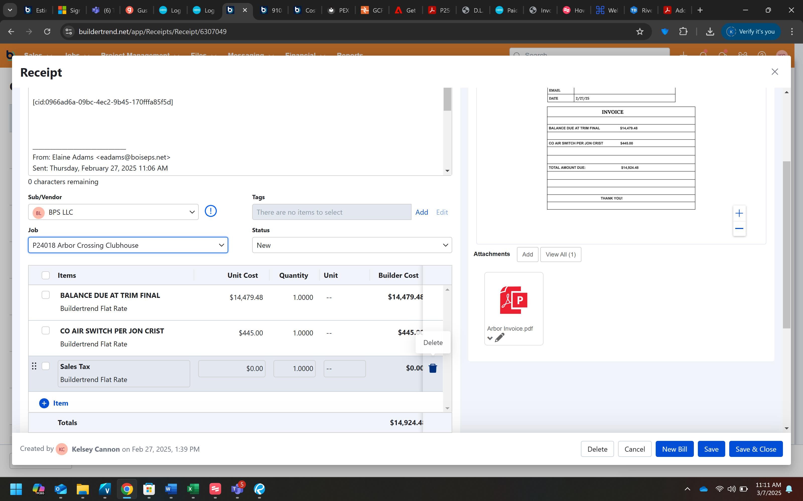Click the blue plus icon to add an Item
The height and width of the screenshot is (501, 803).
pos(44,403)
